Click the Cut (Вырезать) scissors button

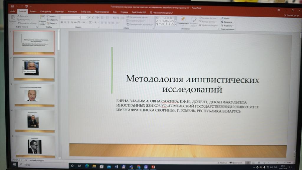tap(23, 16)
